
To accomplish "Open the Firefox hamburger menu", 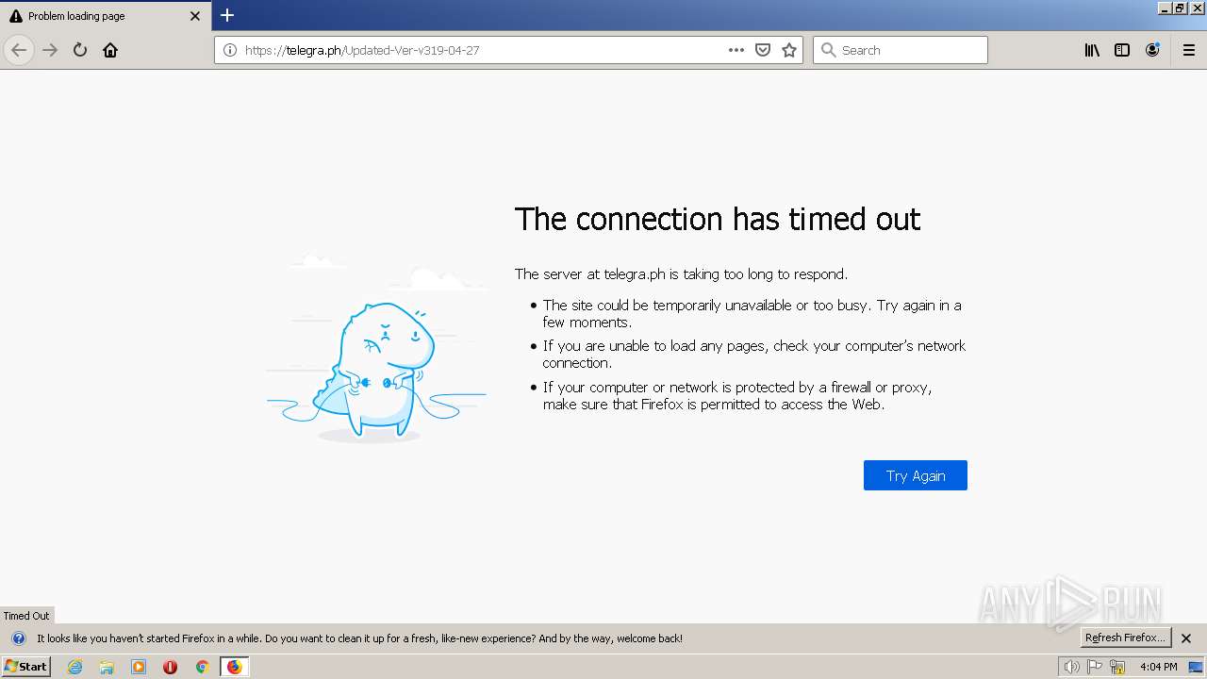I will click(1189, 50).
